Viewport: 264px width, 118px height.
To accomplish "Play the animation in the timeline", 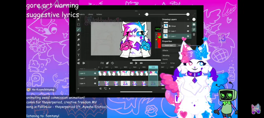I will coord(136,63).
